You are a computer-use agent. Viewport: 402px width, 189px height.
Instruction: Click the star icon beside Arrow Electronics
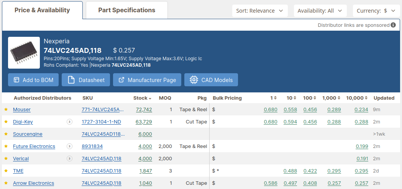click(x=6, y=183)
